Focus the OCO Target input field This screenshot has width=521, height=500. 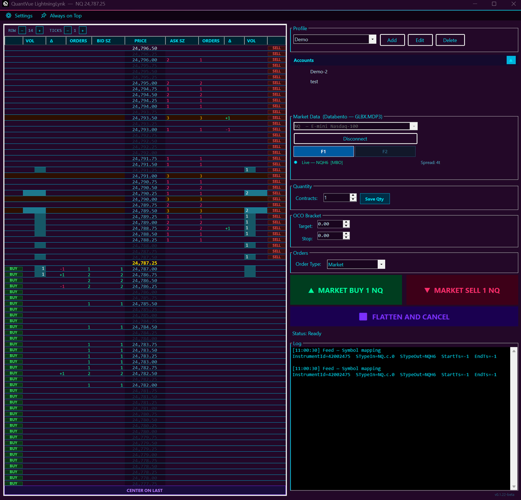[330, 224]
